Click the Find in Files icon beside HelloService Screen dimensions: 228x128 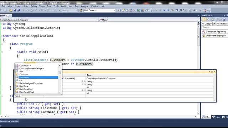[x=81, y=10]
